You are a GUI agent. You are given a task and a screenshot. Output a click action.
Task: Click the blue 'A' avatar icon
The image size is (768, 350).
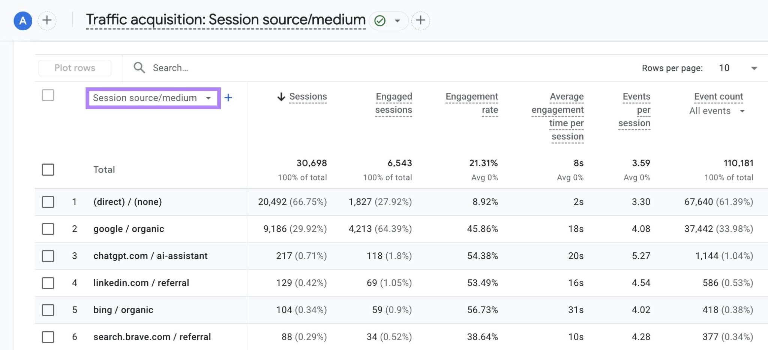(x=23, y=21)
